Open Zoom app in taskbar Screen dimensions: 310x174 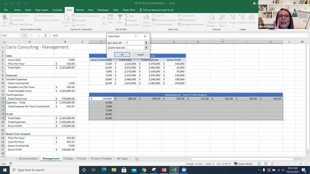[x=184, y=170]
